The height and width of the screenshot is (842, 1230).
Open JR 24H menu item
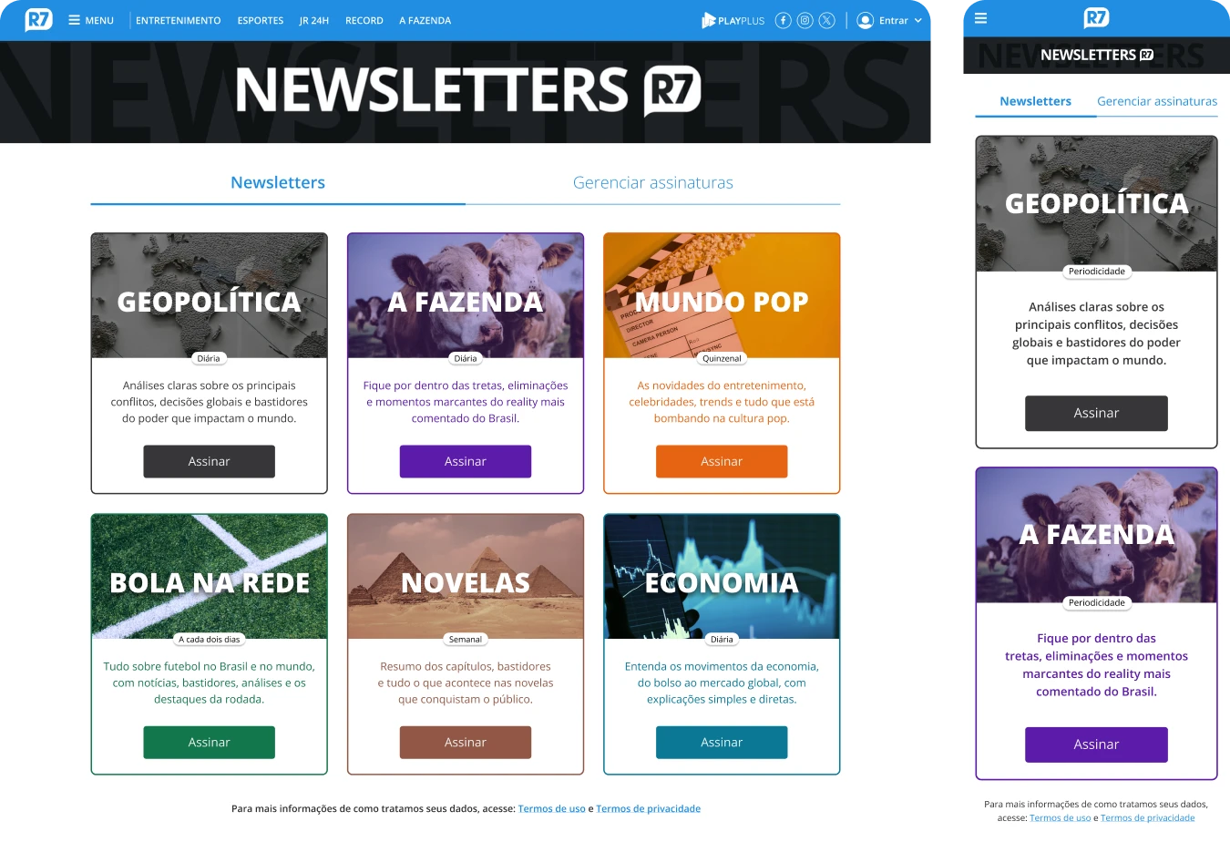click(313, 20)
